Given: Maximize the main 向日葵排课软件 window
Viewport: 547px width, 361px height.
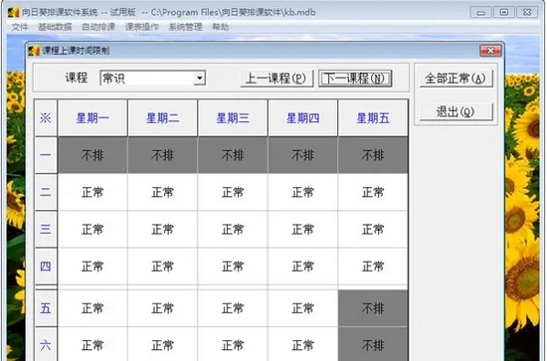Looking at the screenshot, I should pos(504,12).
